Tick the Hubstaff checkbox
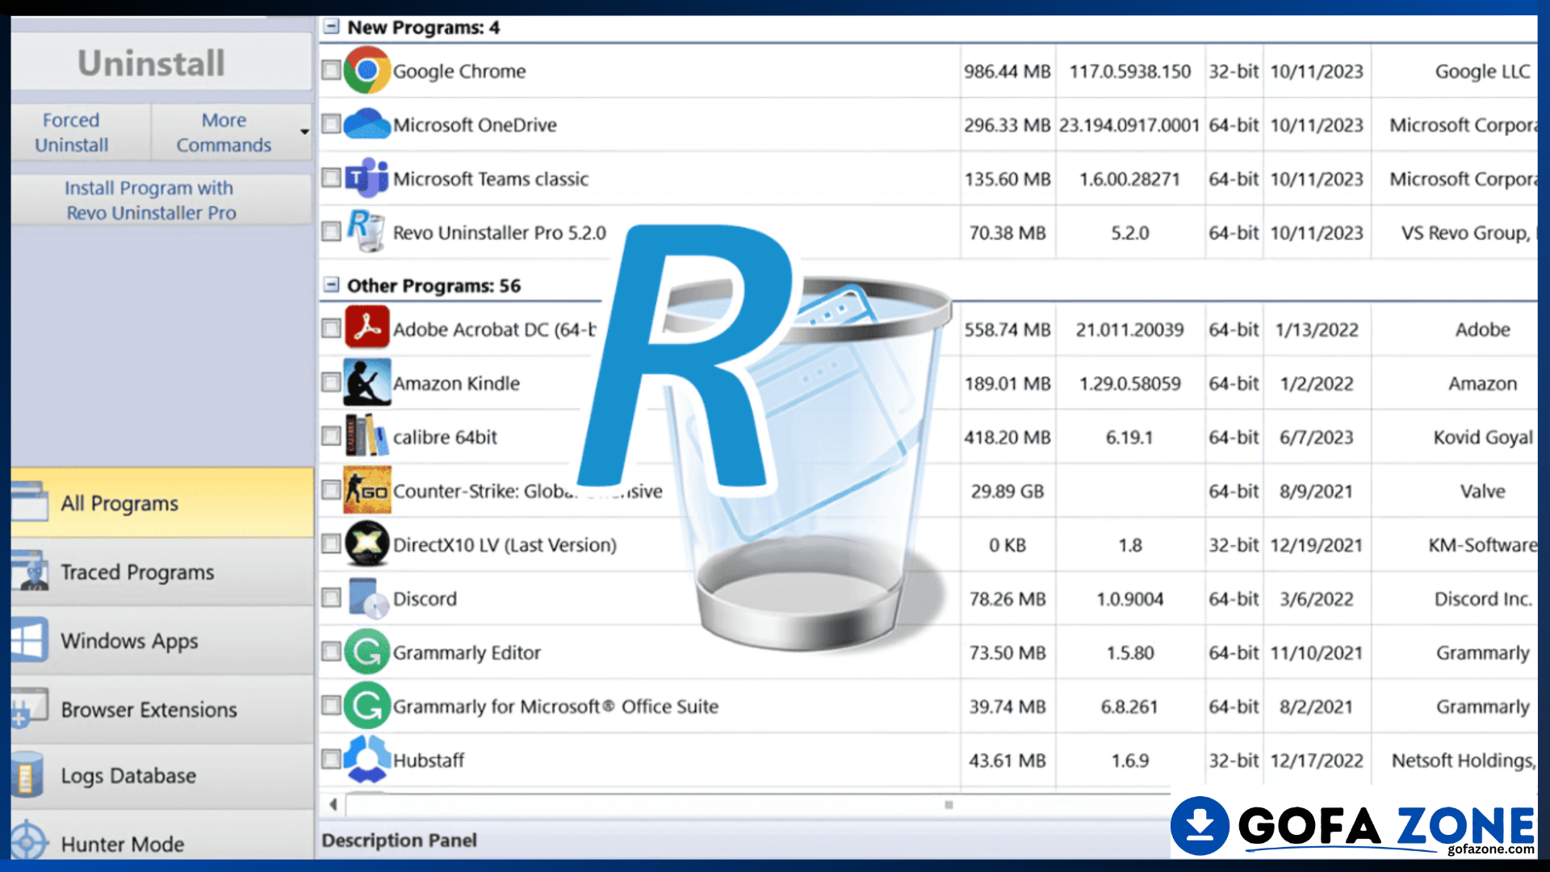 (x=331, y=759)
